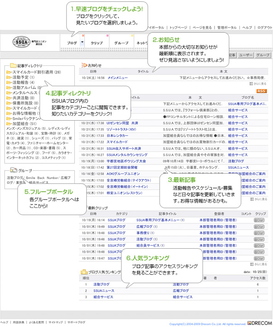Screen dimensions: 273x327
Task: Open ファニチャー・ホームセンター subcategory
Action: (x=47, y=143)
